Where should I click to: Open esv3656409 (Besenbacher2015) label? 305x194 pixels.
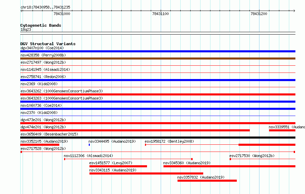49,134
